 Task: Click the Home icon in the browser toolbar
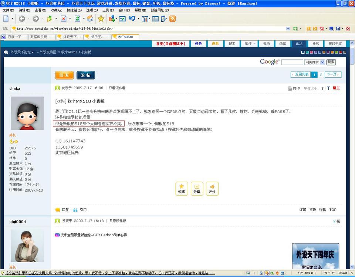[x=90, y=18]
